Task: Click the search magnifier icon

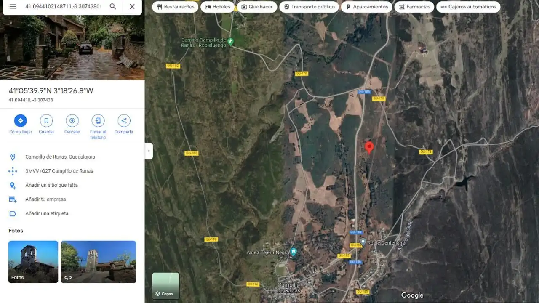Action: 113,7
